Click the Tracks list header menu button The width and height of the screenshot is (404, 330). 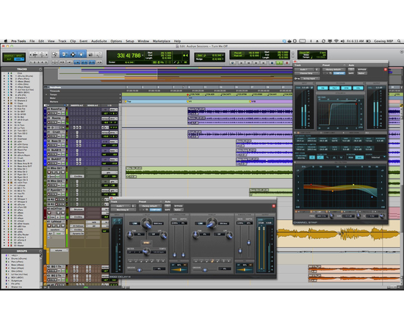(x=40, y=69)
